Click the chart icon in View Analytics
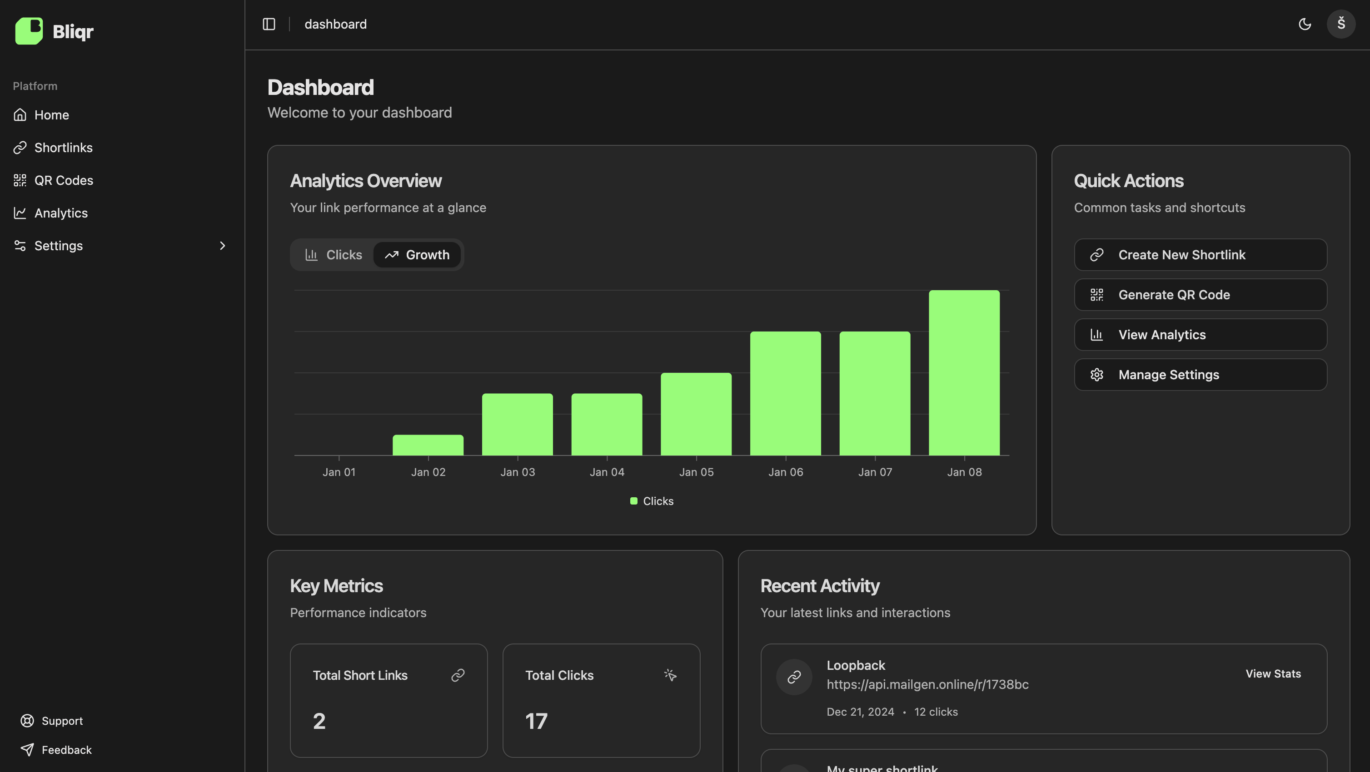 tap(1096, 334)
